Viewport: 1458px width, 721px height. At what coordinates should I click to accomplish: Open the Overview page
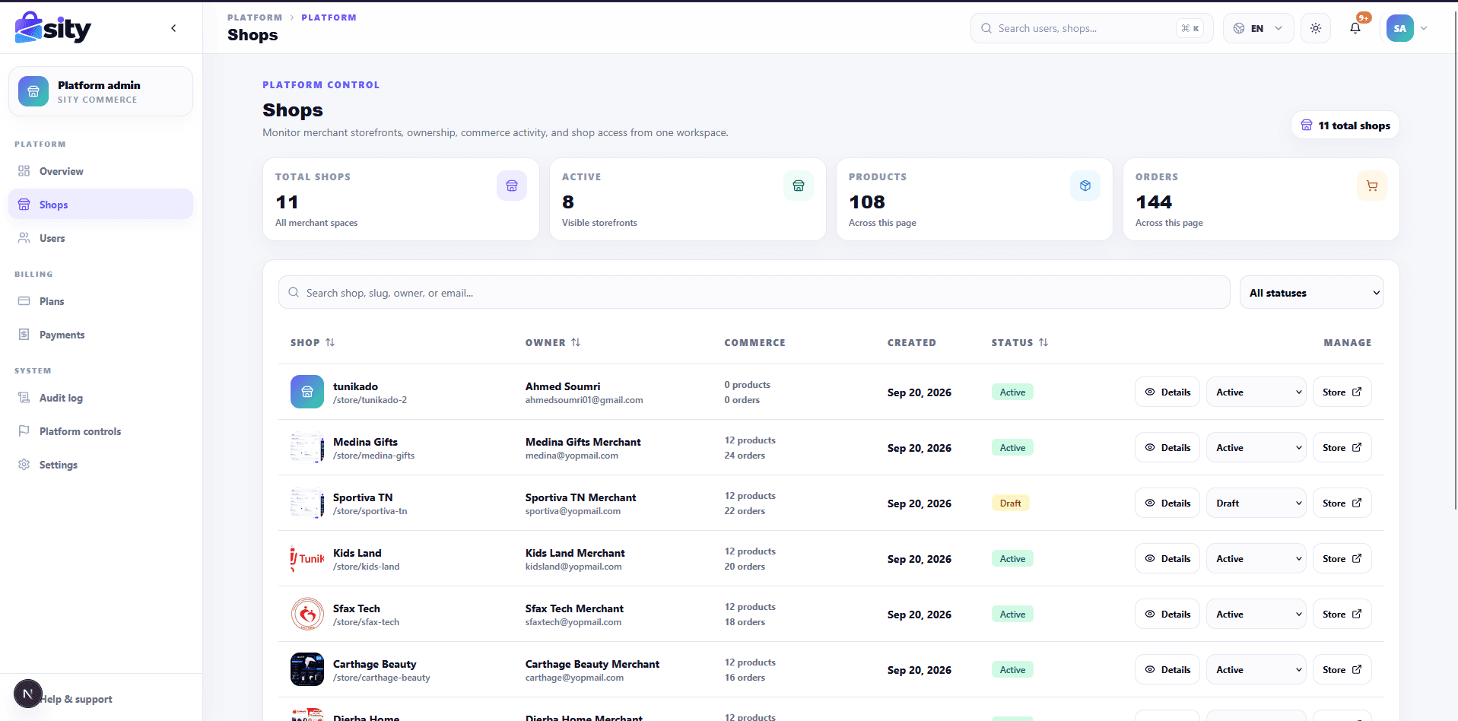(100, 171)
